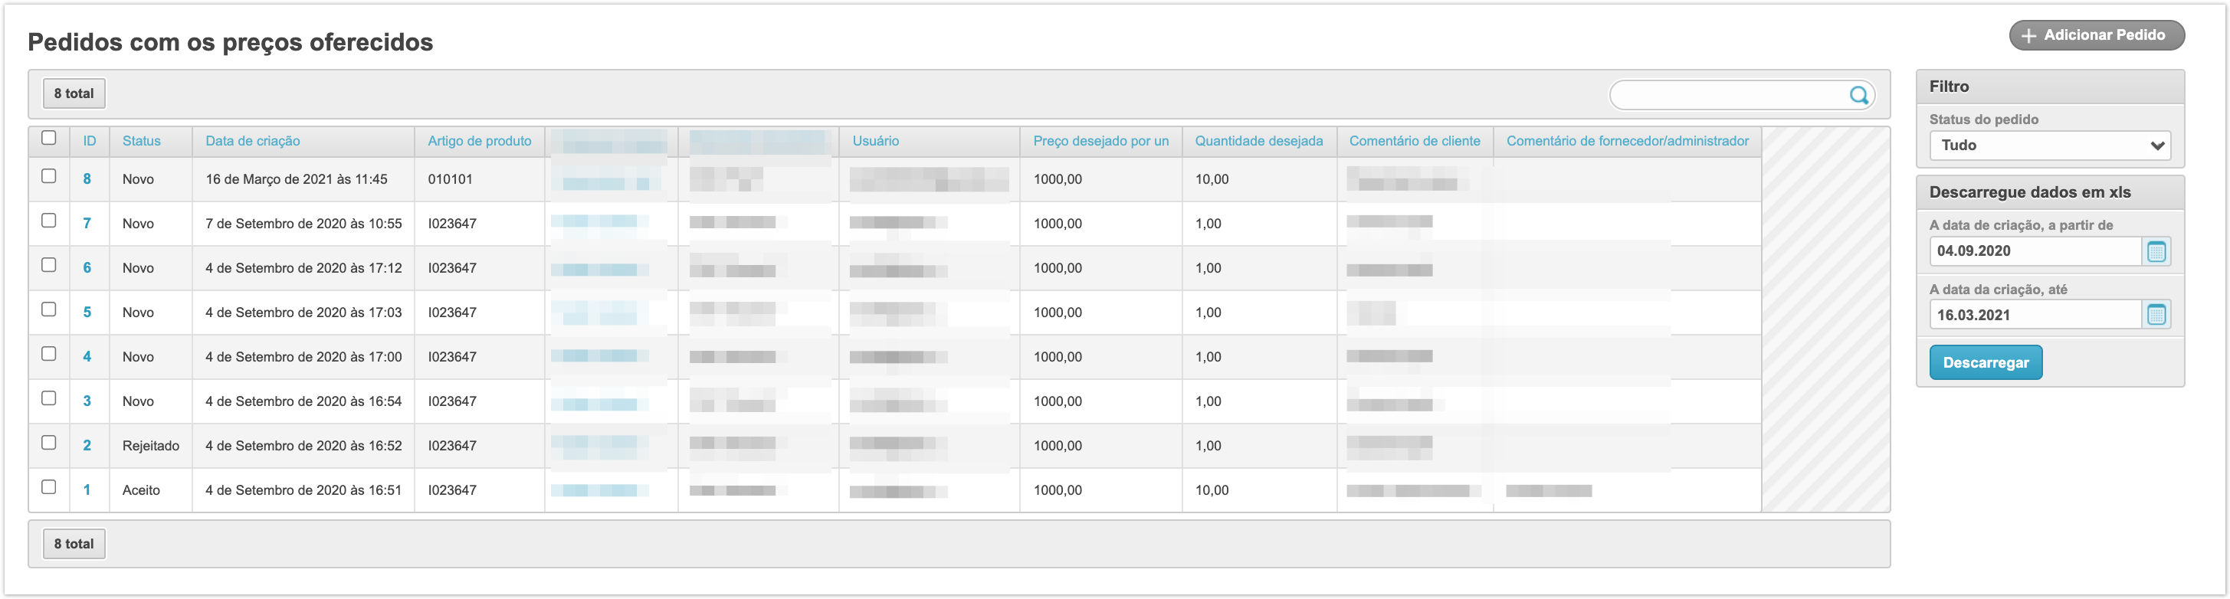The image size is (2230, 599).
Task: Open order ID 7 link
Action: (x=87, y=224)
